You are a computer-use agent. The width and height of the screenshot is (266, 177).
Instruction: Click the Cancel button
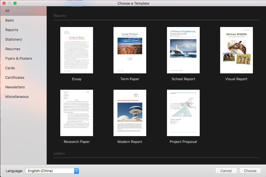[226, 171]
